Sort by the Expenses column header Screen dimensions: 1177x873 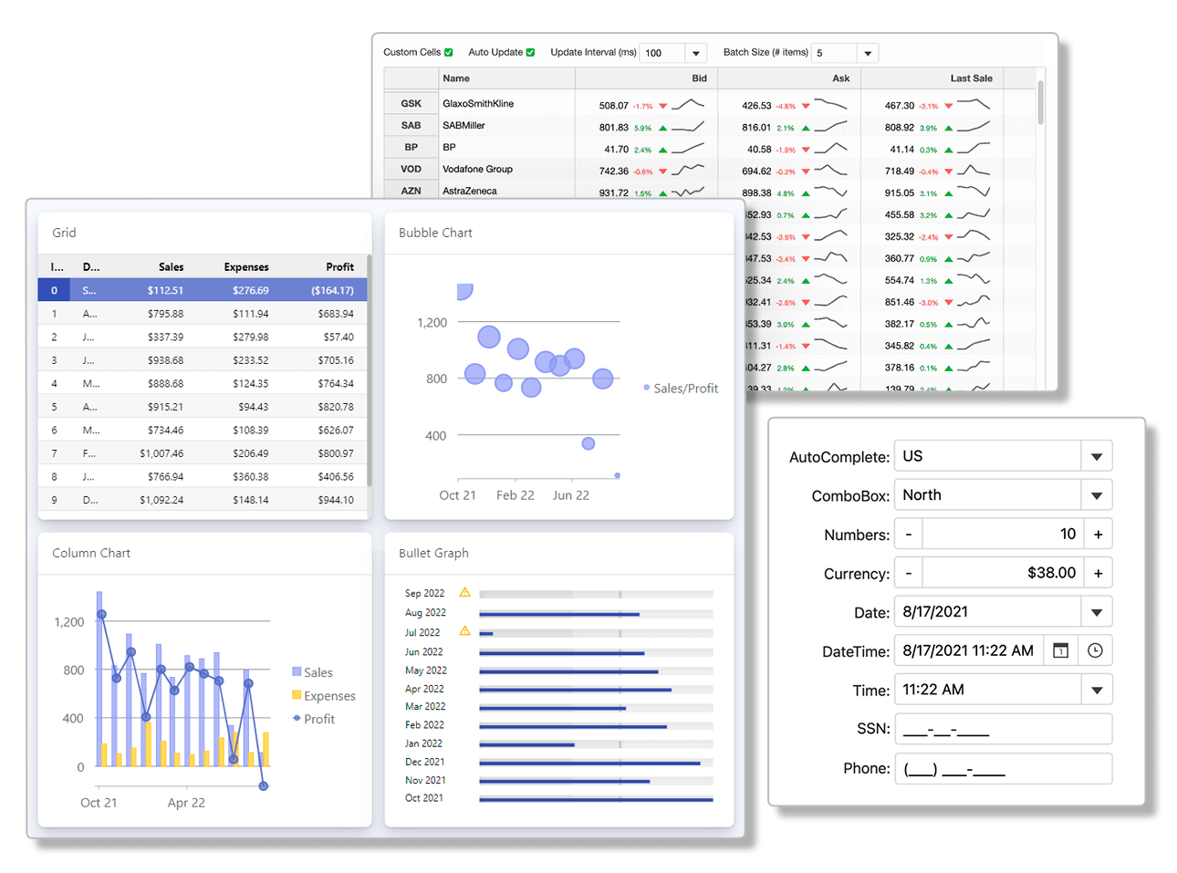[x=246, y=267]
